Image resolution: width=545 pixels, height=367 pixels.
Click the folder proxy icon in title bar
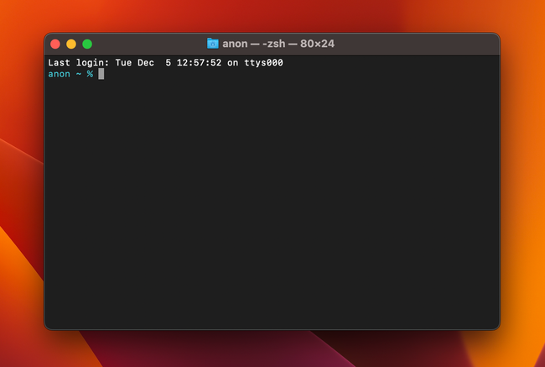tap(212, 44)
